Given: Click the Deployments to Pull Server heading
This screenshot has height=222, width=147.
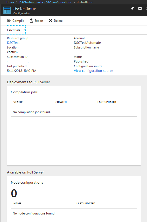Looking at the screenshot, I should pos(29,82).
